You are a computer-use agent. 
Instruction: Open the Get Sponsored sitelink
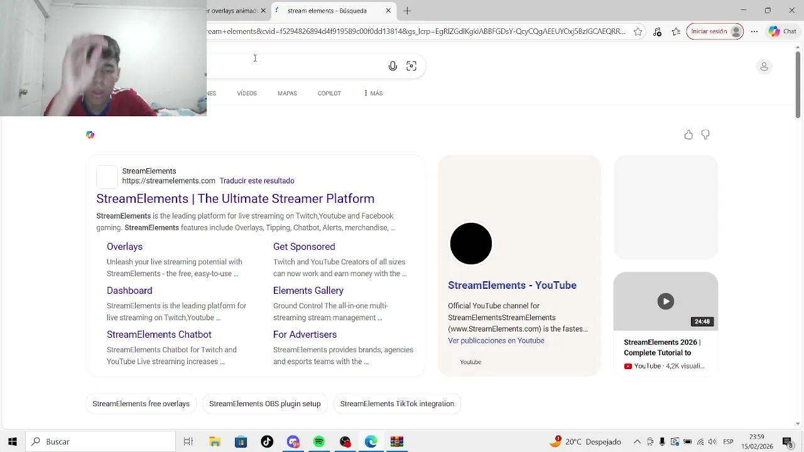(304, 247)
